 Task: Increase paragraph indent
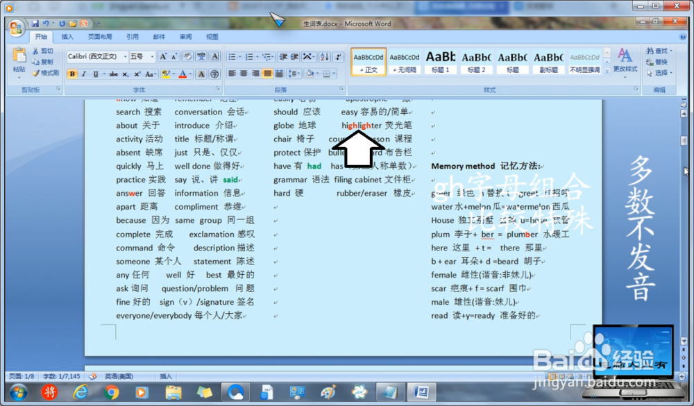coord(294,56)
